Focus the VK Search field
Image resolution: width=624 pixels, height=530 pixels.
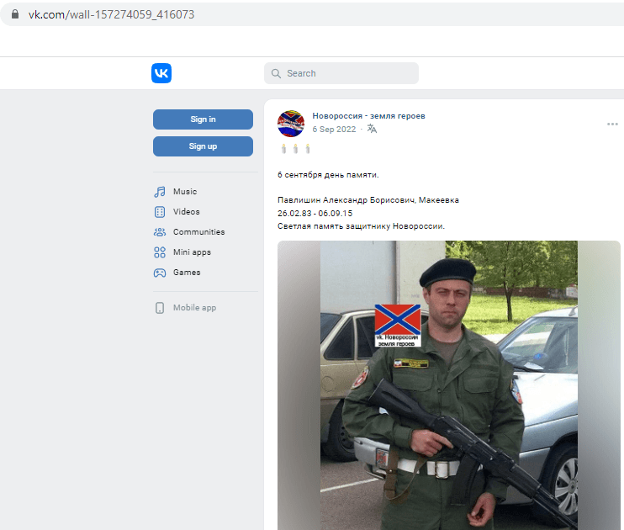pos(341,73)
